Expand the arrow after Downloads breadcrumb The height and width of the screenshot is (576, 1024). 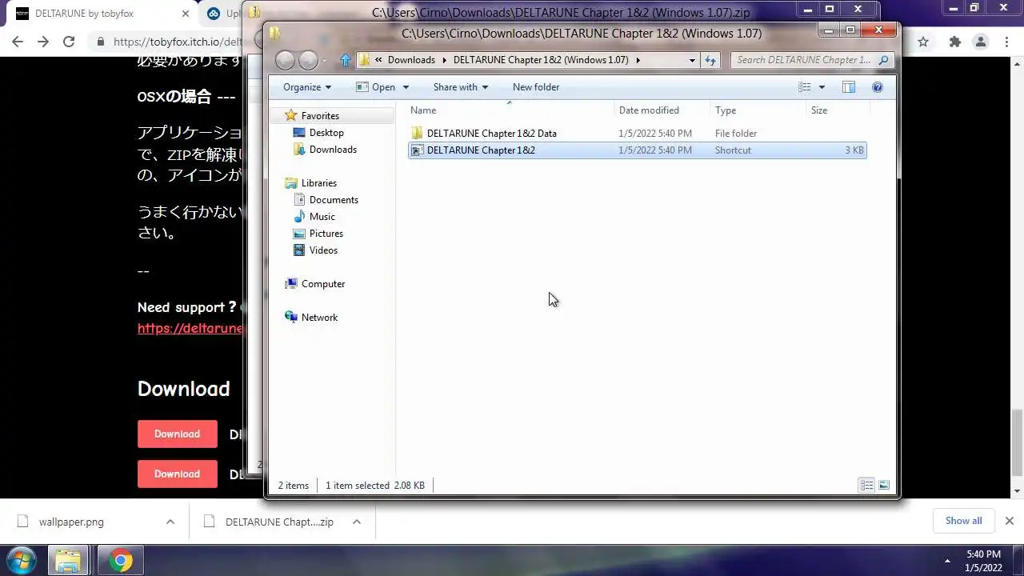[444, 60]
